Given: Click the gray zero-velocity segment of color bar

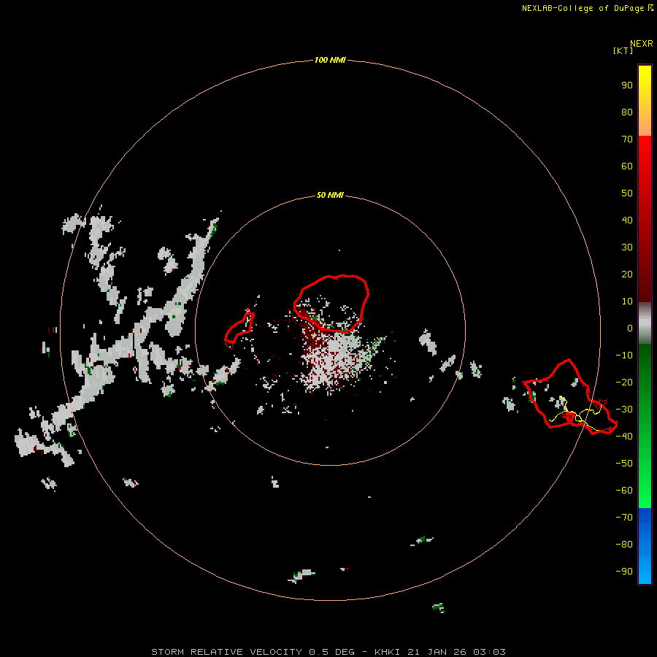Looking at the screenshot, I should tap(645, 323).
